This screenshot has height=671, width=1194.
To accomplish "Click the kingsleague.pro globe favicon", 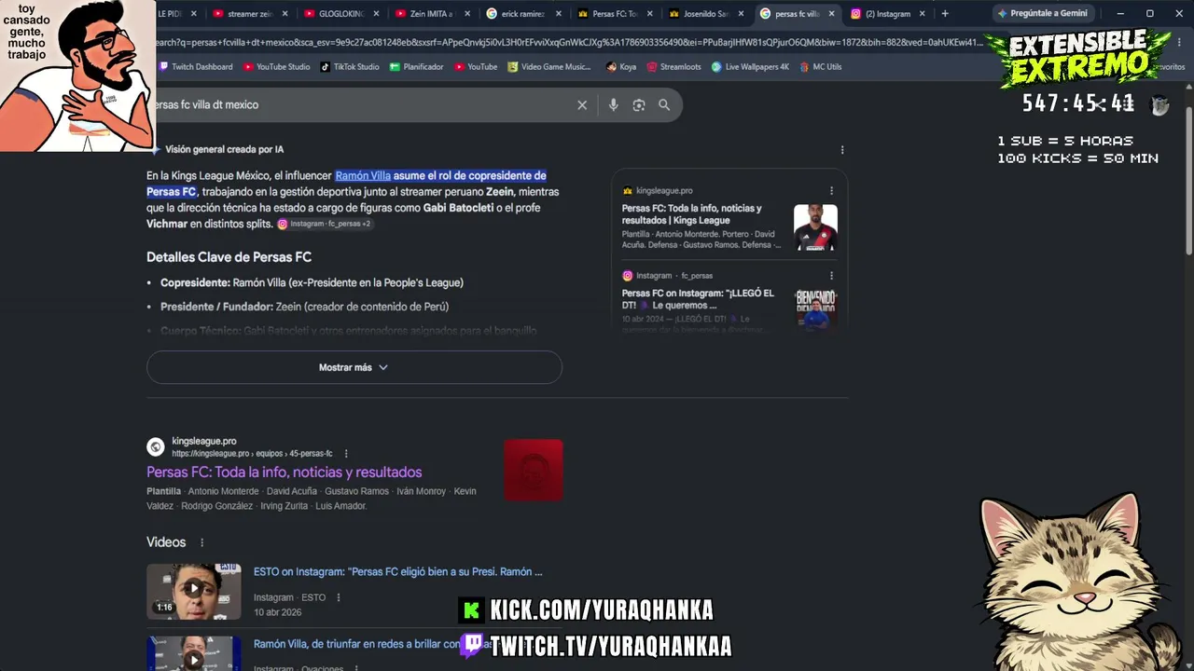I will (x=156, y=447).
